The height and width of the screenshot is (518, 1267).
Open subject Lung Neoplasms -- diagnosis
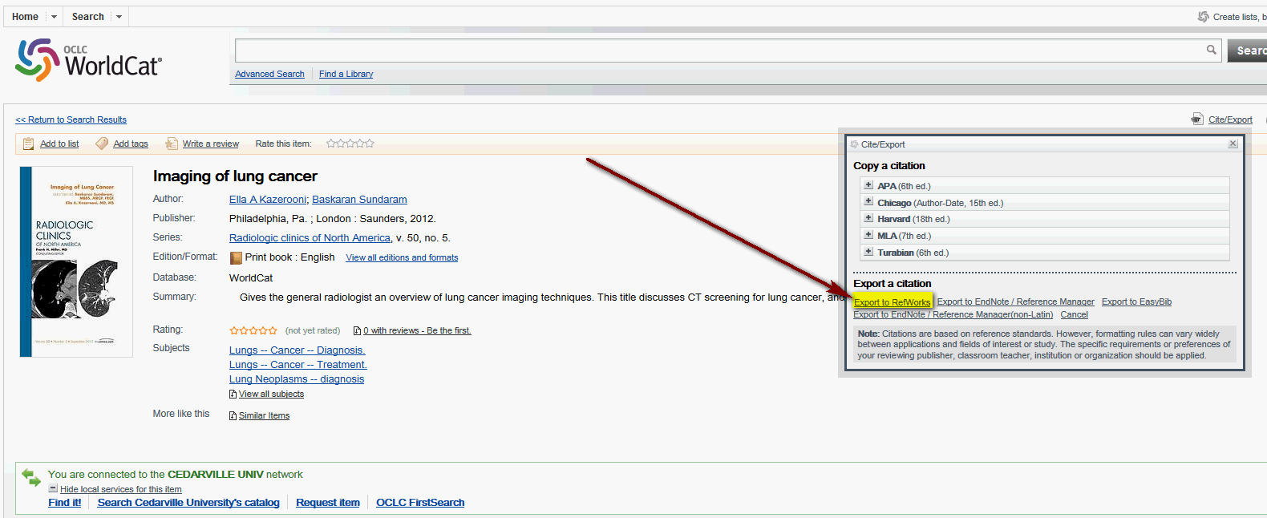(x=297, y=379)
